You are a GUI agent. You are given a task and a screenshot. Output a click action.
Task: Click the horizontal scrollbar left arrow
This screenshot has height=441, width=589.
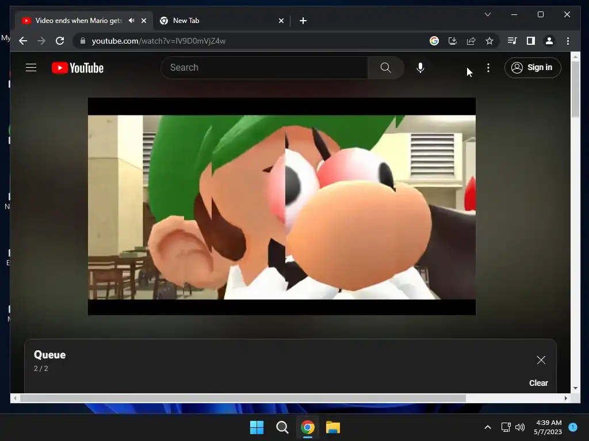(15, 399)
